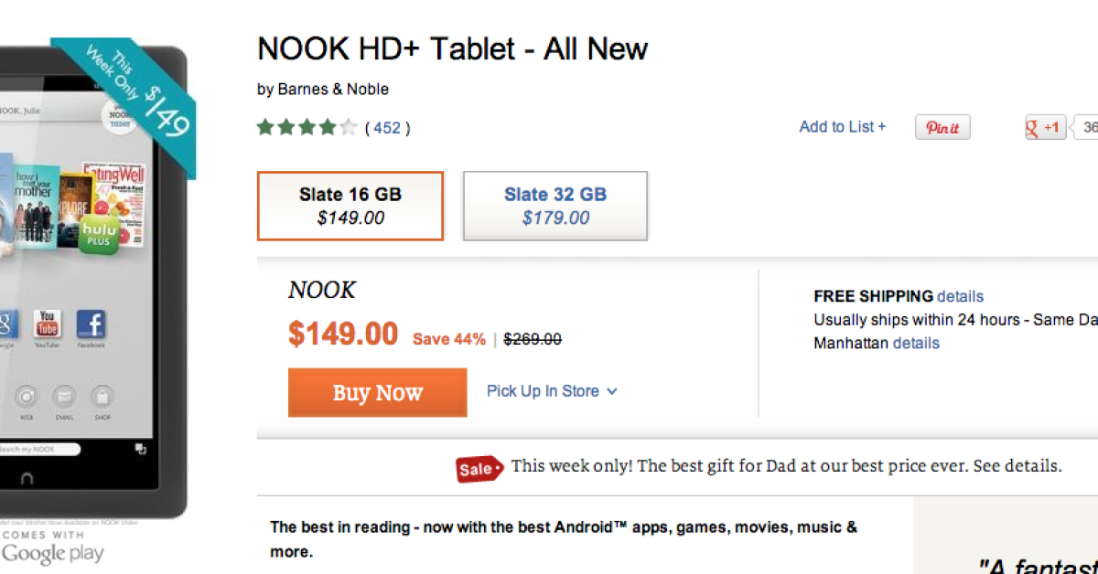Click the YouTube icon on tablet screen
This screenshot has height=574, width=1098.
click(48, 325)
